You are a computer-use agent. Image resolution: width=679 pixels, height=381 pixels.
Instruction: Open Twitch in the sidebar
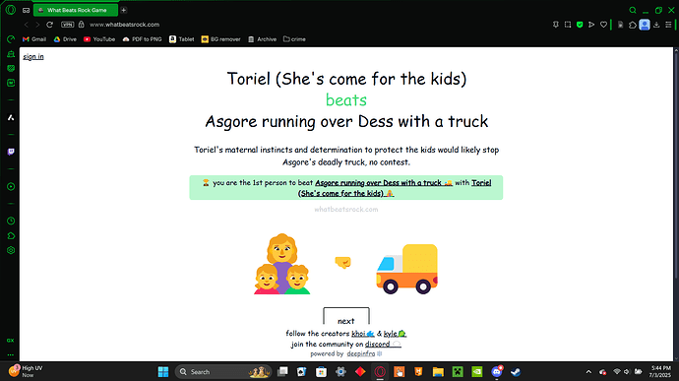(x=11, y=152)
